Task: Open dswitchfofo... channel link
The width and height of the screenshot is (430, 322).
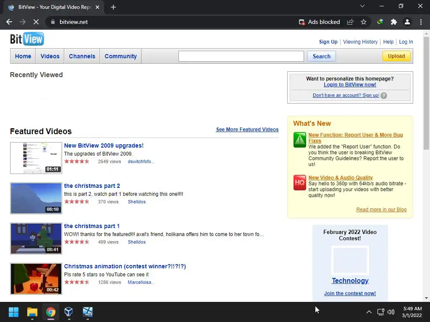Action: coord(141,161)
